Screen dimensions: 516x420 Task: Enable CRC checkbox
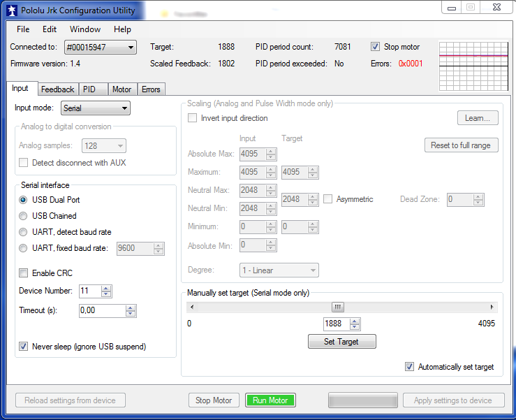[23, 273]
